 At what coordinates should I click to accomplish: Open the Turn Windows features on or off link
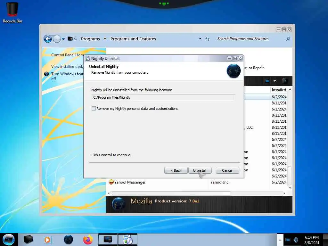click(67, 76)
